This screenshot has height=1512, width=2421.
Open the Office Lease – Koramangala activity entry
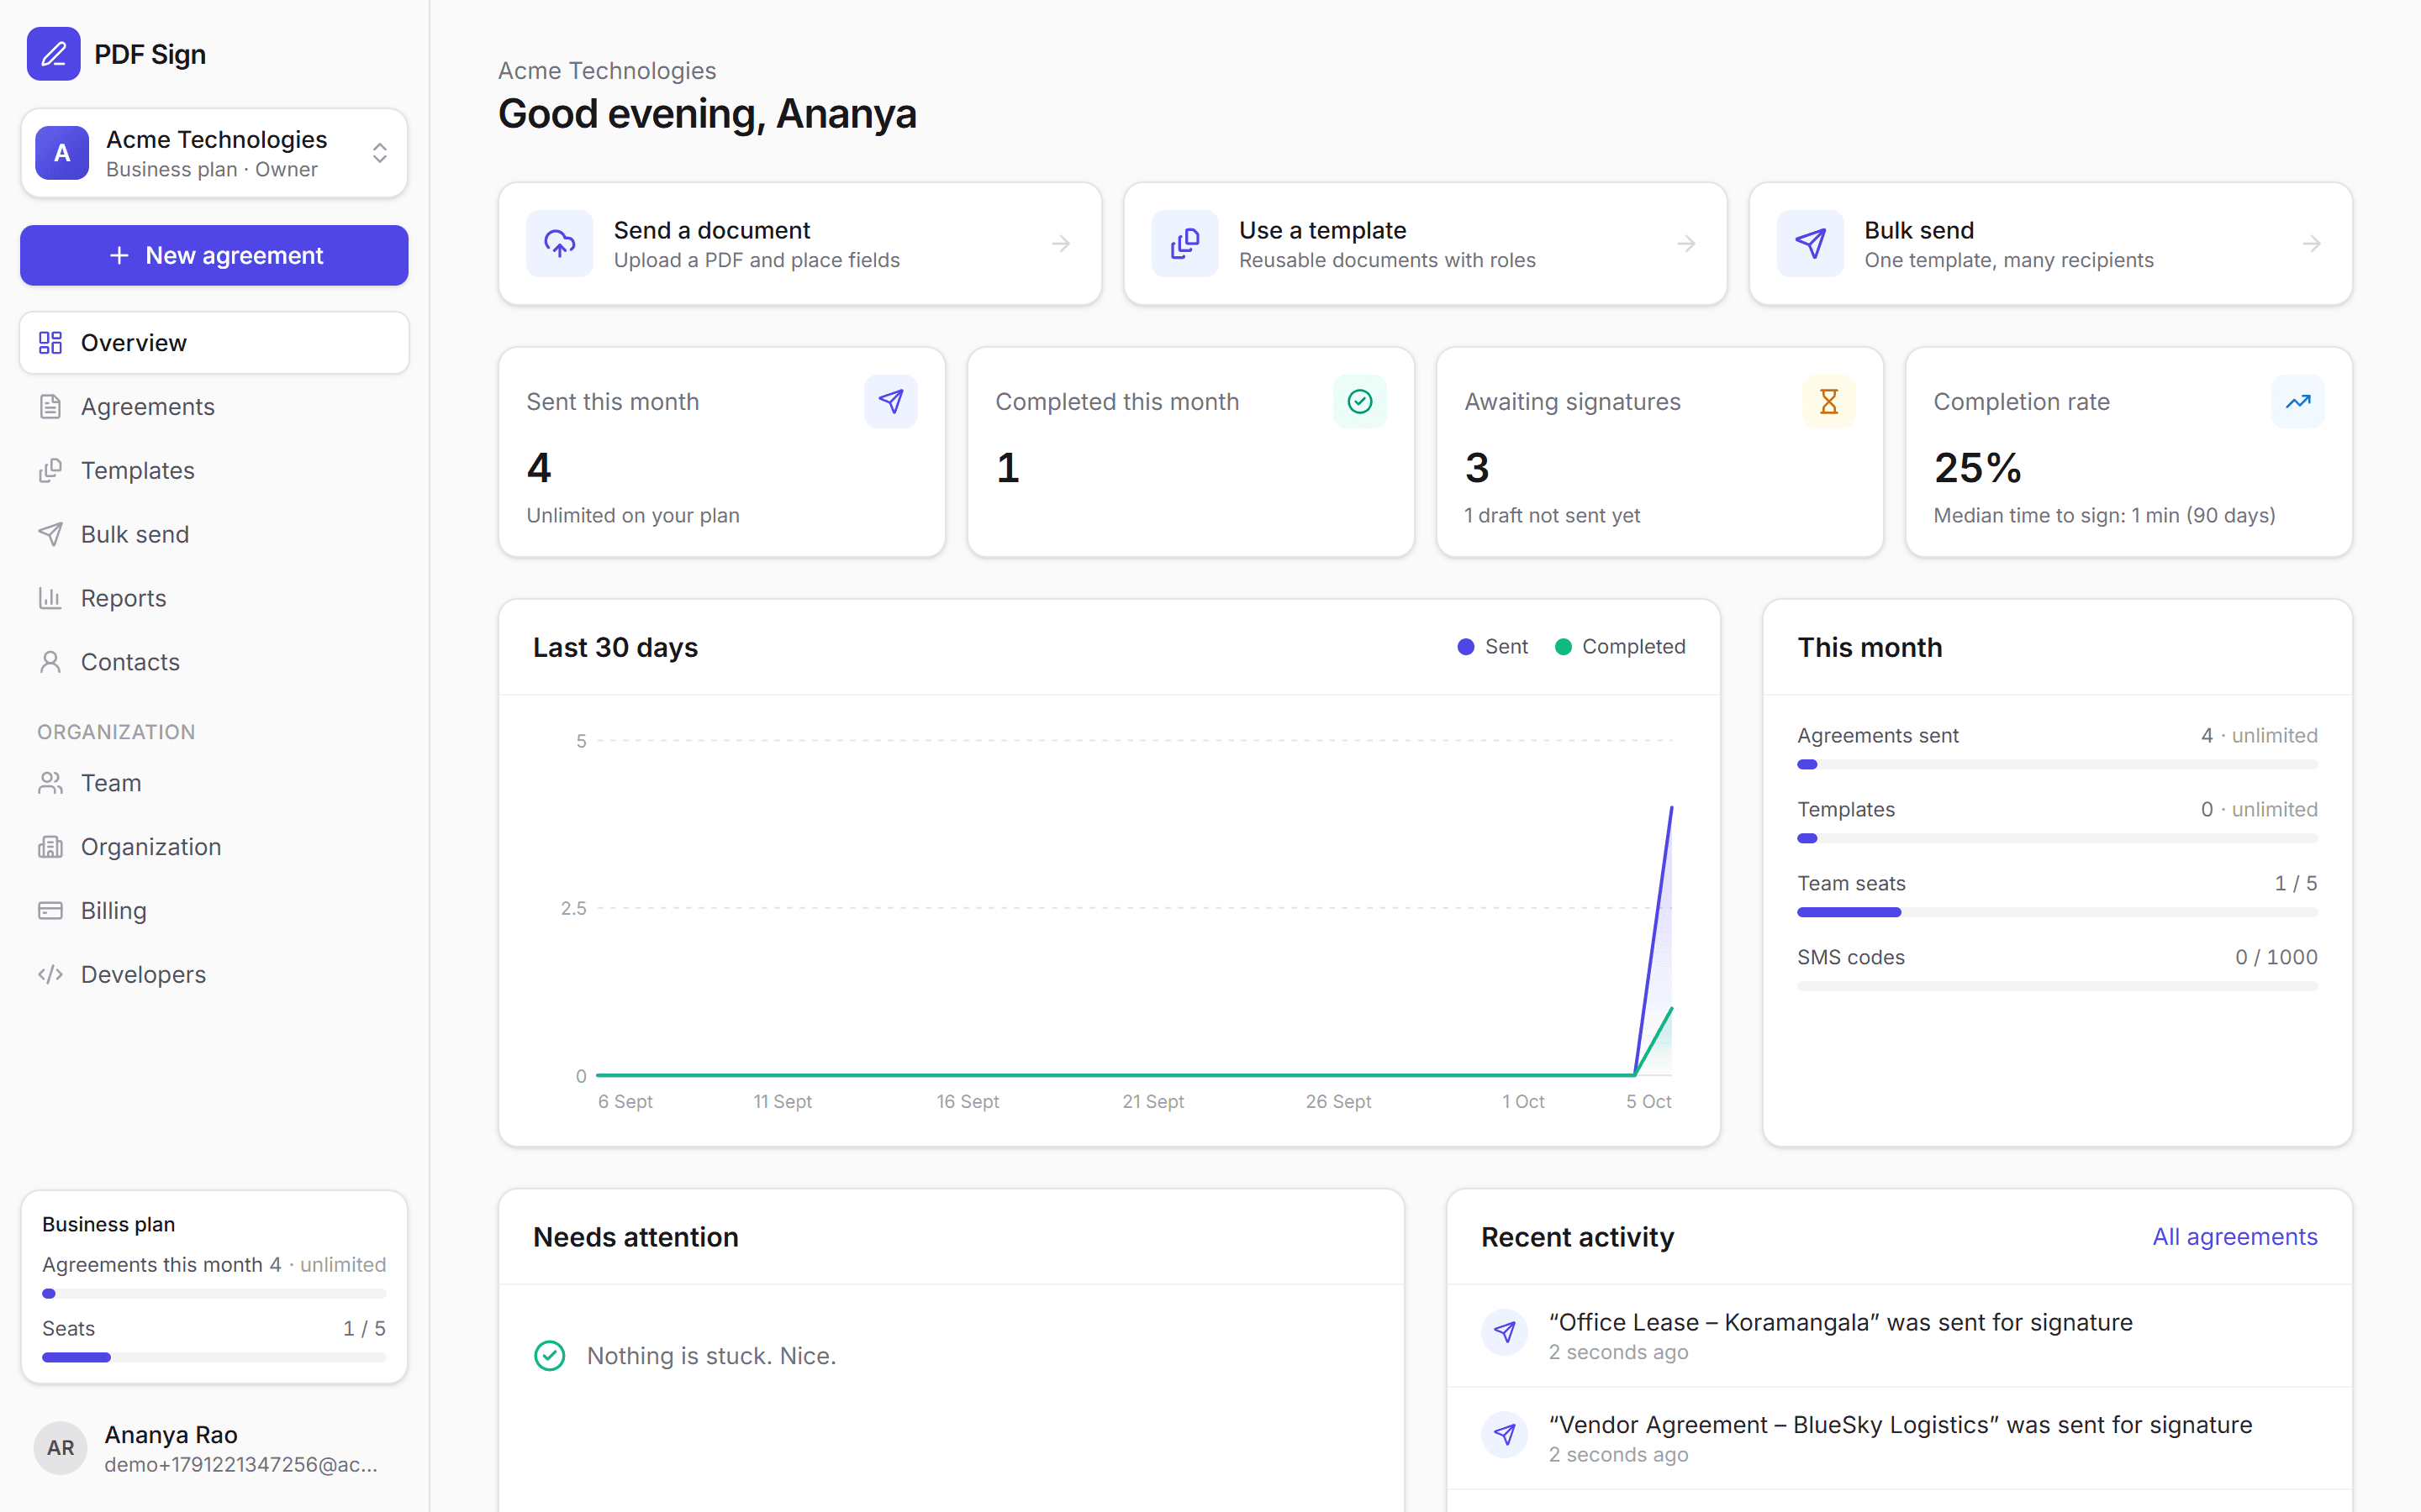click(x=1900, y=1336)
